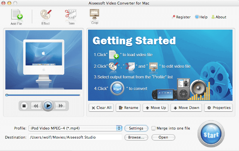This screenshot has width=239, height=151.
Task: Click the Add File toolbar icon
Action: tap(17, 17)
